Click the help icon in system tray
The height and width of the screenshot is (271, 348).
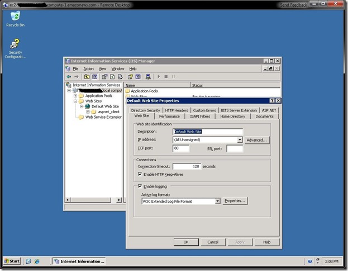tap(310, 261)
